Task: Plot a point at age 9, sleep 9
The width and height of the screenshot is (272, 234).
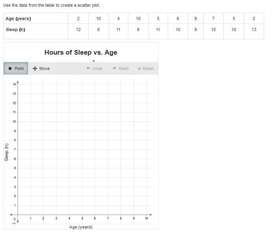Action: click(133, 131)
